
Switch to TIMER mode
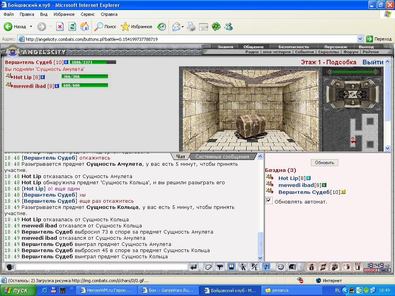tap(384, 270)
